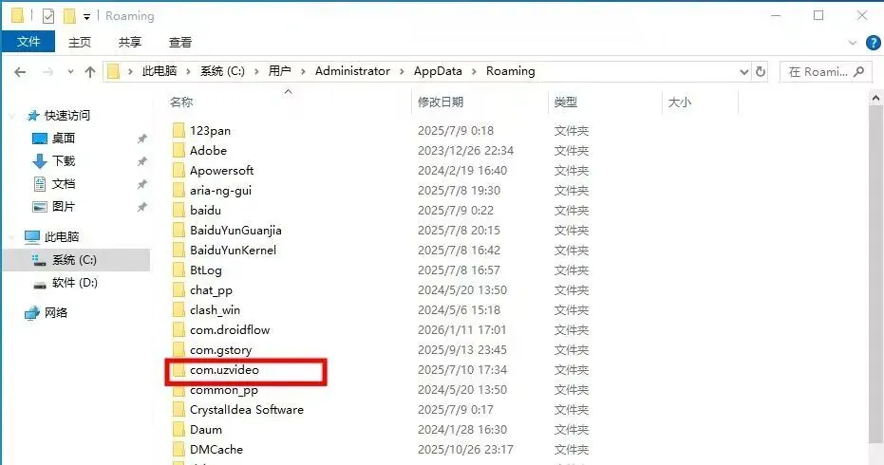
Task: Open the recent locations dropdown arrow
Action: pos(70,71)
